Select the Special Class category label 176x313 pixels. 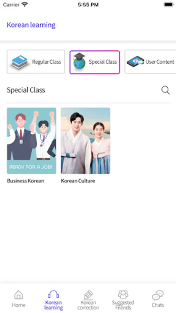[103, 62]
